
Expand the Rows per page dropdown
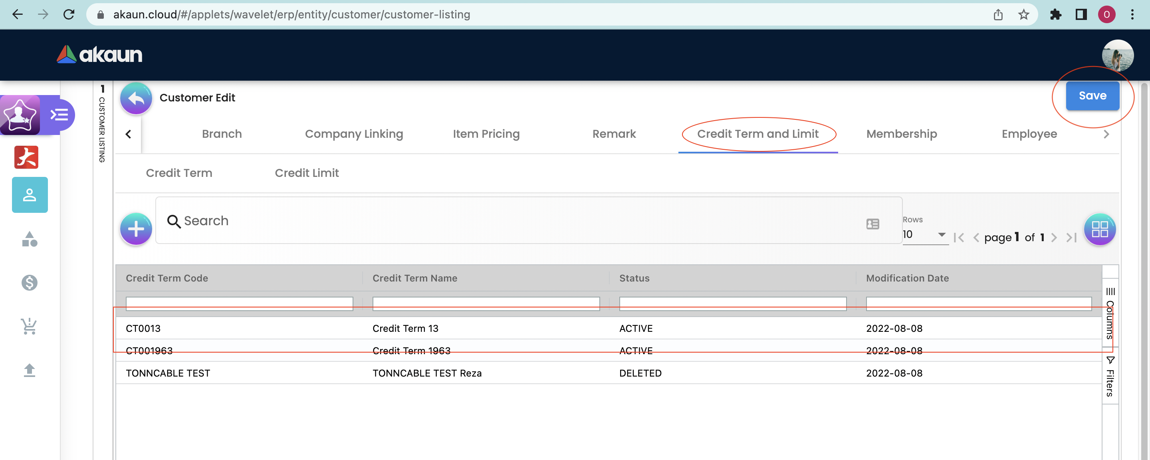point(924,234)
